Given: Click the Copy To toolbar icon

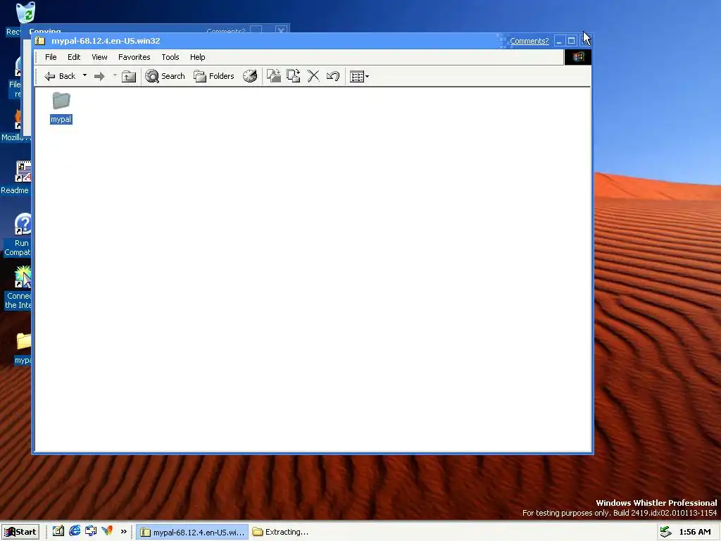Looking at the screenshot, I should (294, 76).
